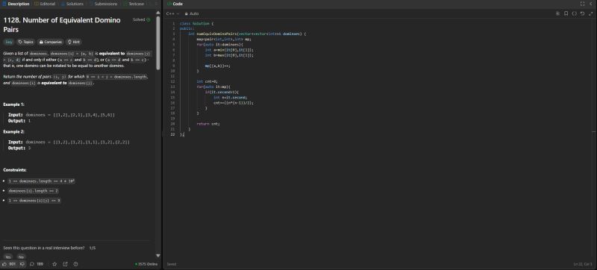
Task: Click the more options icon after Testcase tab
Action: pyautogui.click(x=155, y=4)
